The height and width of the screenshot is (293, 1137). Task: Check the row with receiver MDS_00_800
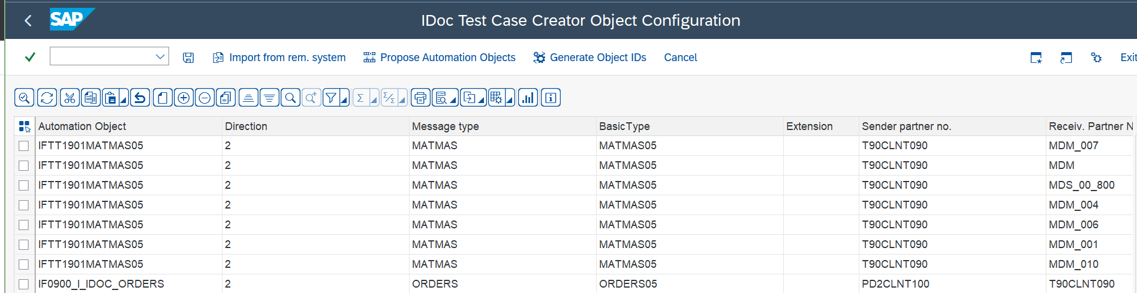(x=24, y=185)
